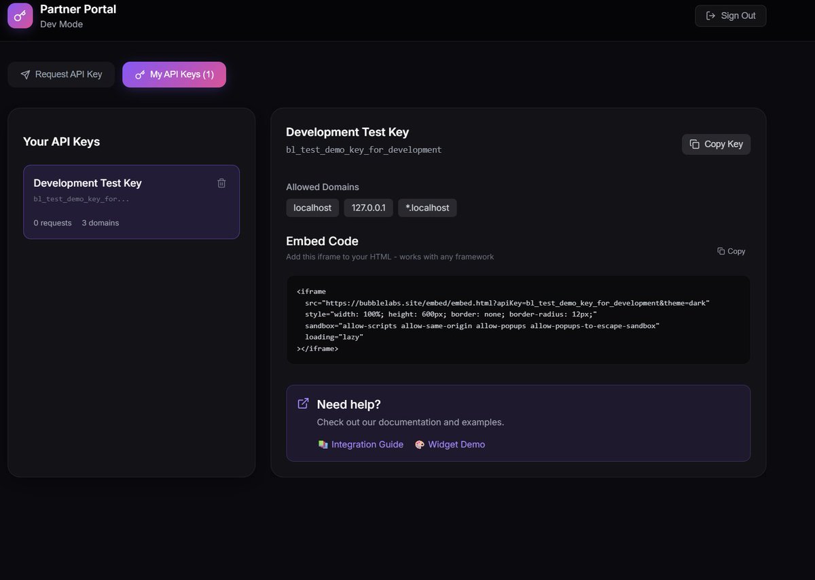Click the Dev Mode label
Viewport: 815px width, 580px height.
tap(61, 24)
